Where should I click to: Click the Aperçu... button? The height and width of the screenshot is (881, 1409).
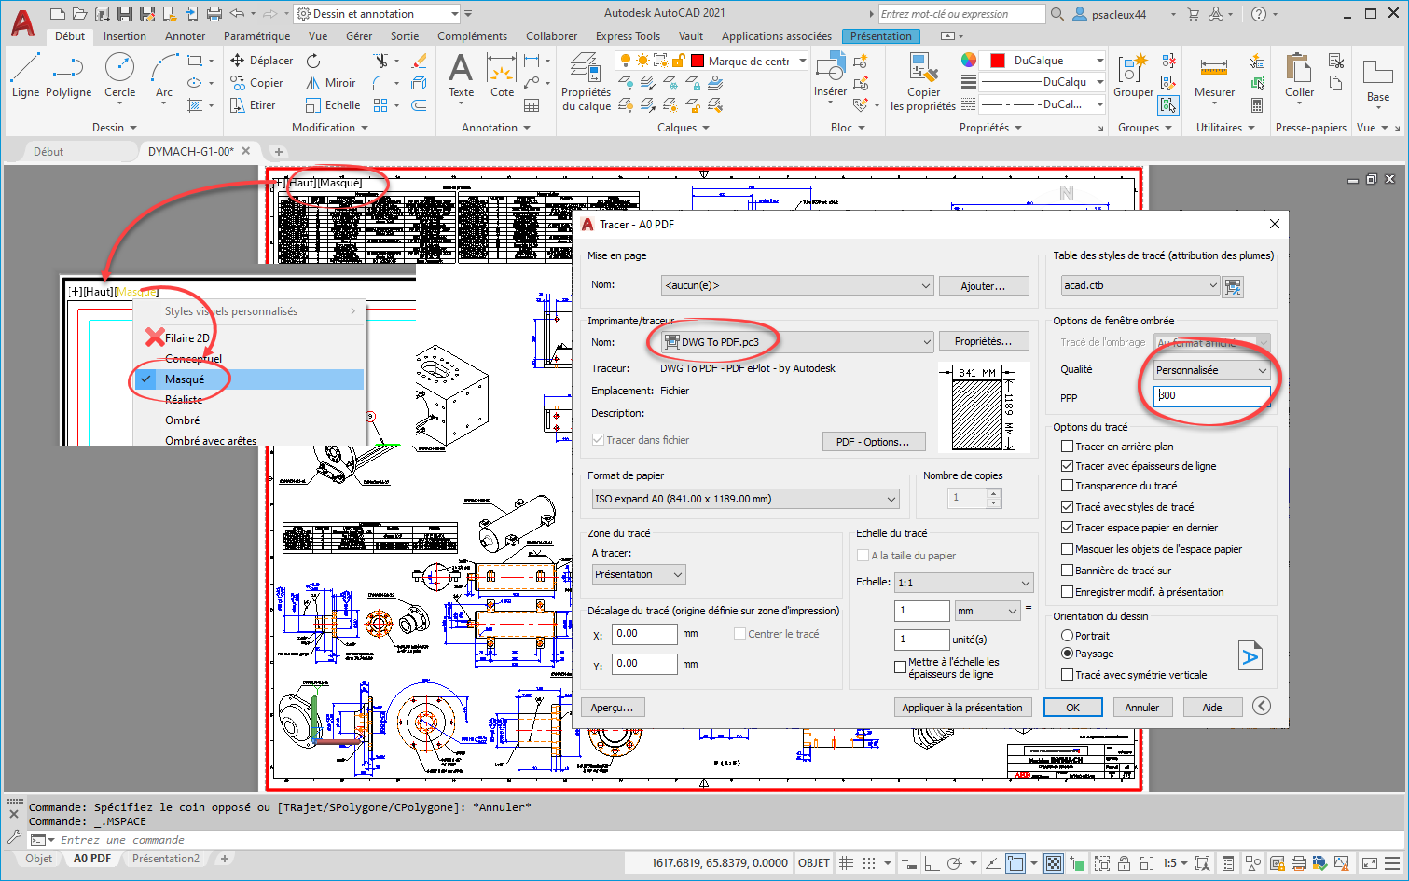(612, 708)
